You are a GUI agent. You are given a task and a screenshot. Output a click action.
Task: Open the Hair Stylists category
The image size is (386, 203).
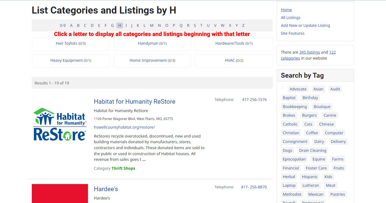pos(67,43)
